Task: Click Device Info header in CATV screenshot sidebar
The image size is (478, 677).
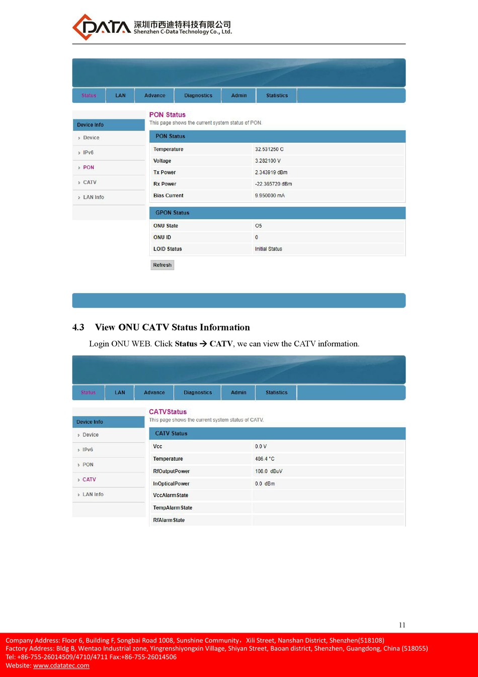Action: (x=109, y=422)
